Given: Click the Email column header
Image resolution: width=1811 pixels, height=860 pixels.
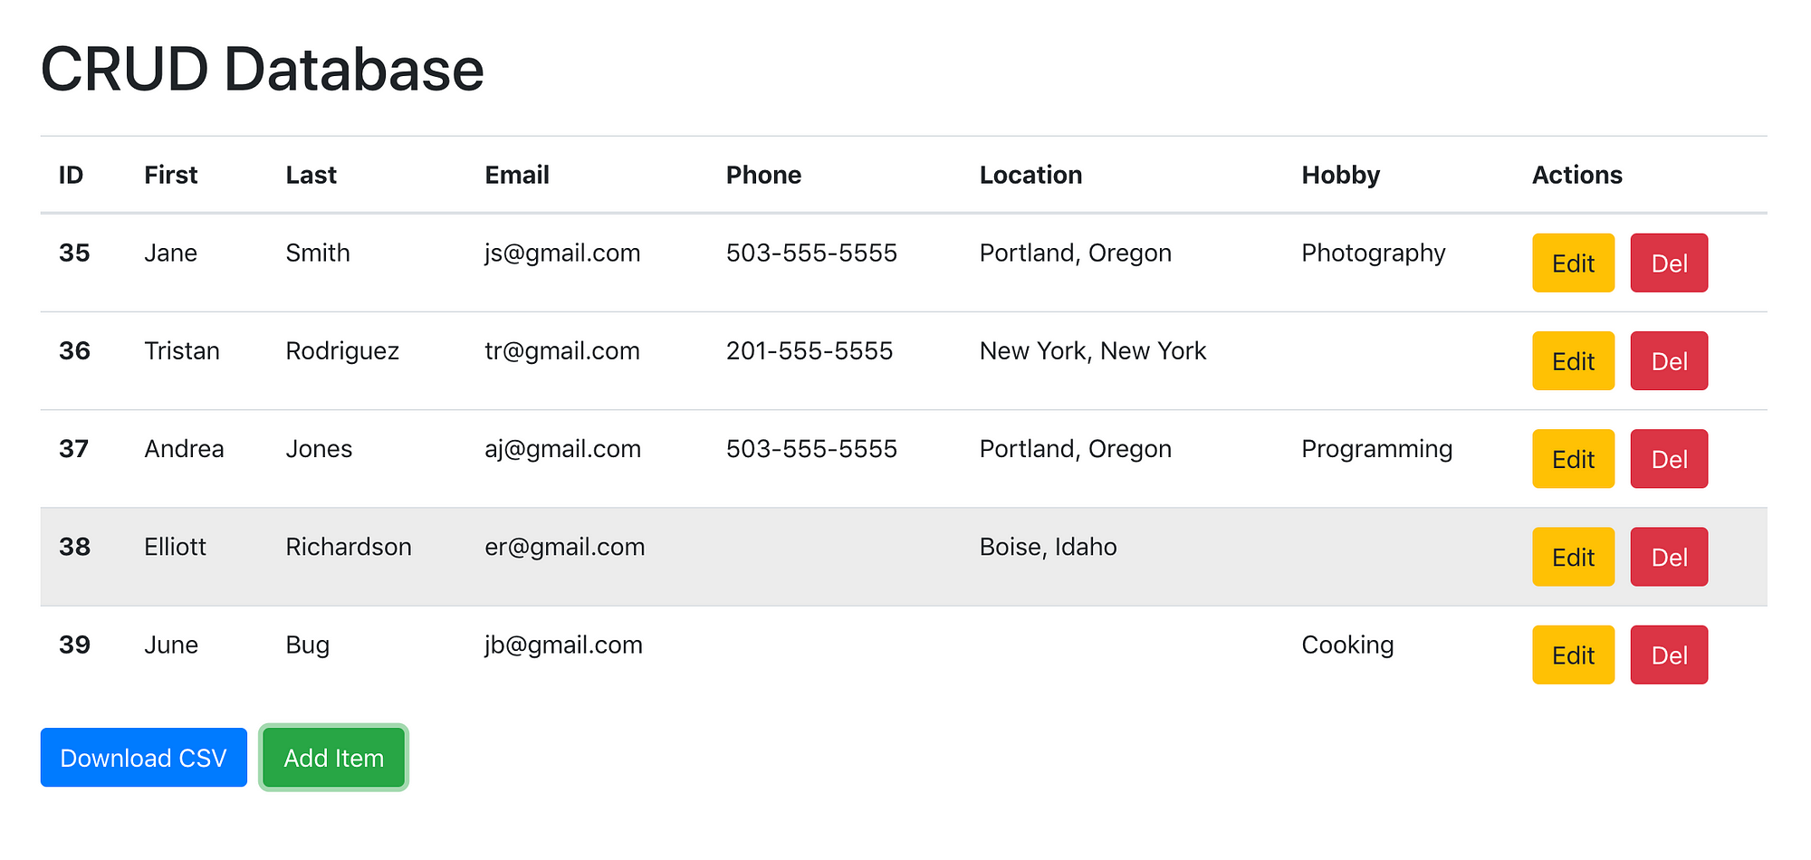Looking at the screenshot, I should (x=517, y=175).
